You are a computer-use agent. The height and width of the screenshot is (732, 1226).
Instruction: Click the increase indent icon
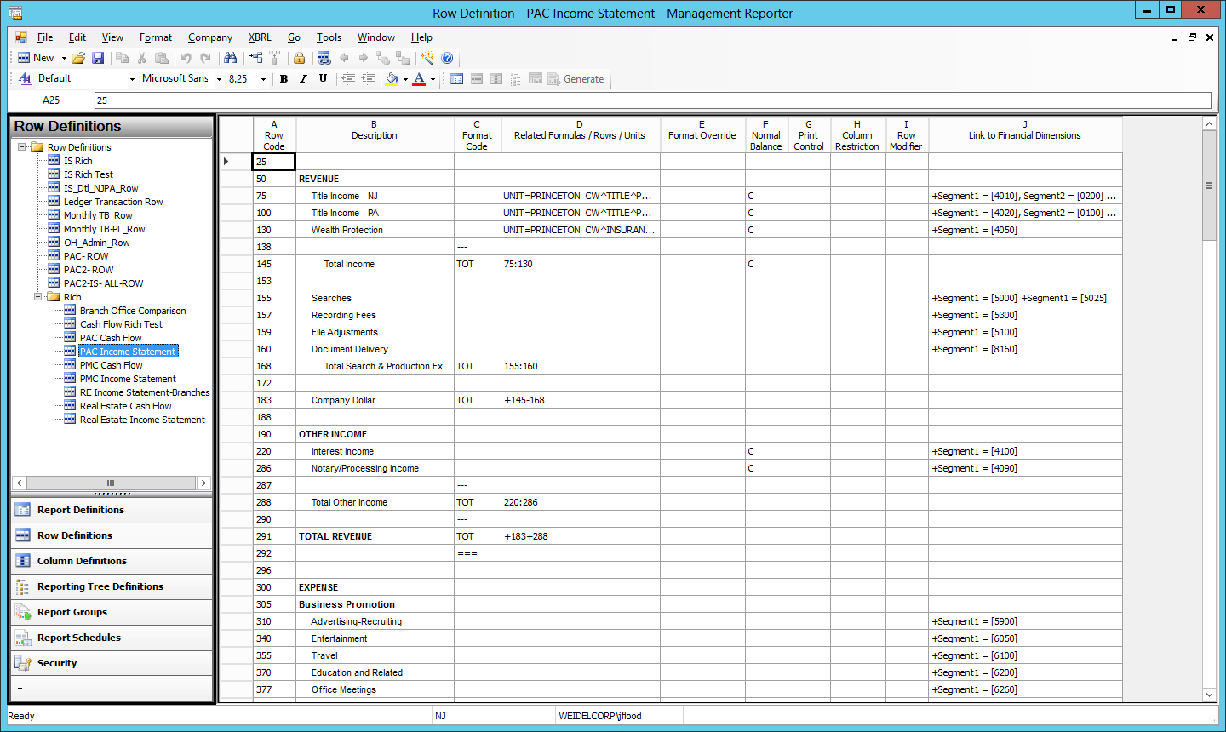click(368, 79)
